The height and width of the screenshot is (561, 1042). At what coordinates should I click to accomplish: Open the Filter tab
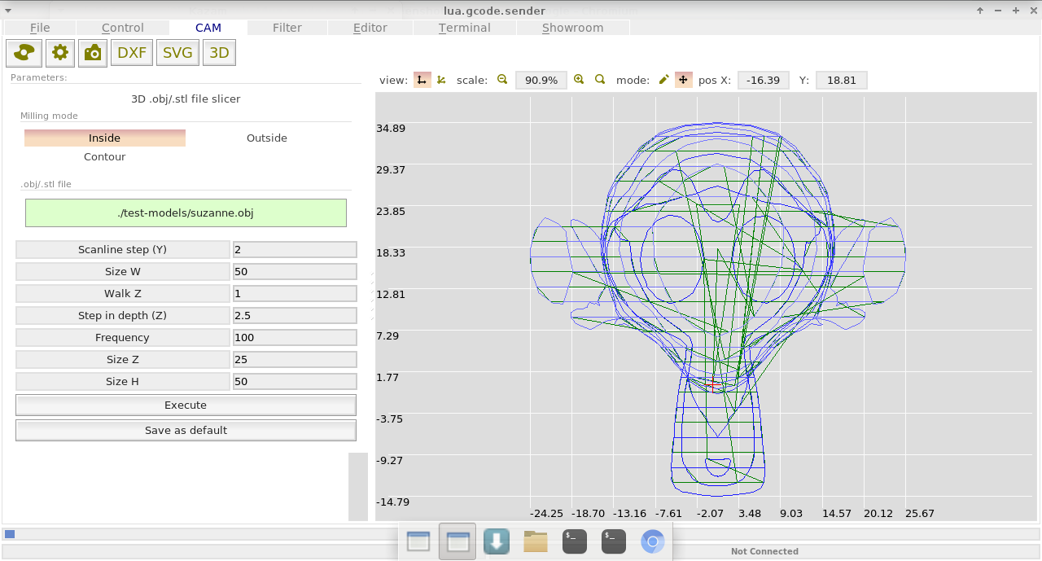click(x=287, y=28)
